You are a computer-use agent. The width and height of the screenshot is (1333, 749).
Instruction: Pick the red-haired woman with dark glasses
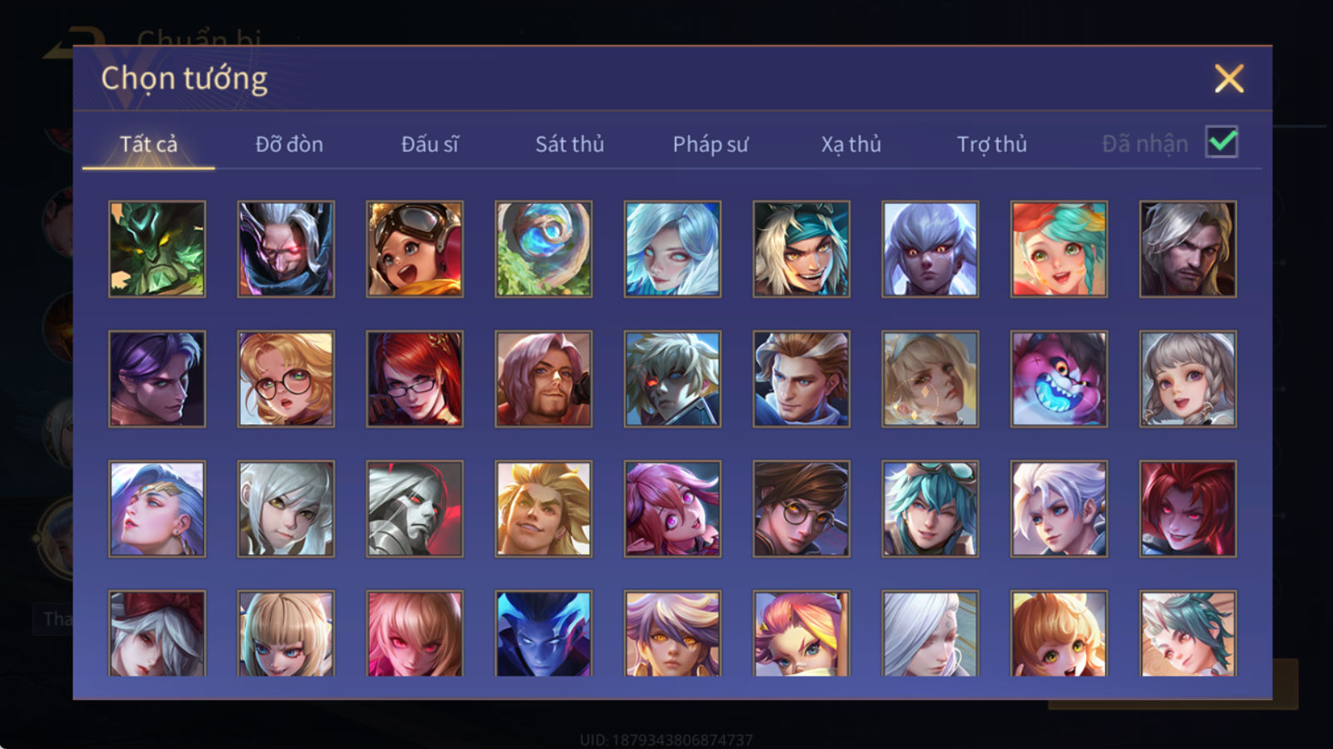pos(415,379)
